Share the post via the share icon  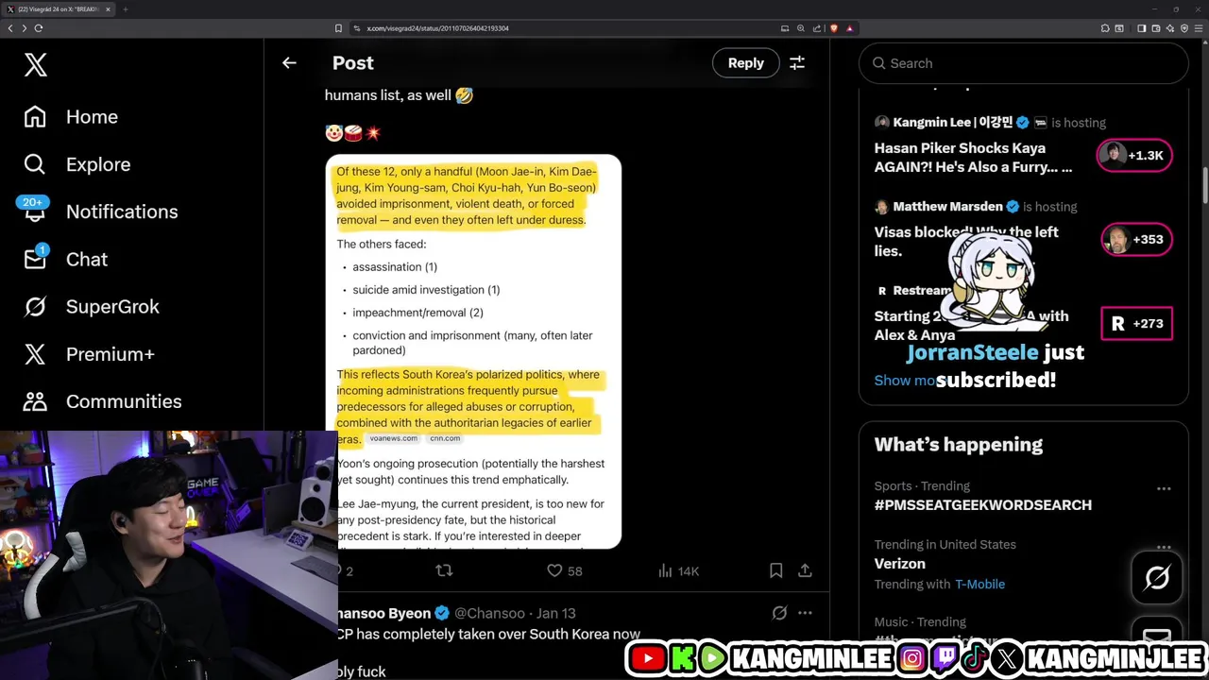pos(805,570)
